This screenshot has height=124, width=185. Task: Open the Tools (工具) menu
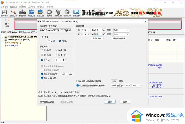click(32, 7)
